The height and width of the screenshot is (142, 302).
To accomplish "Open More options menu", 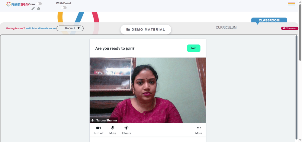I will coord(199,130).
